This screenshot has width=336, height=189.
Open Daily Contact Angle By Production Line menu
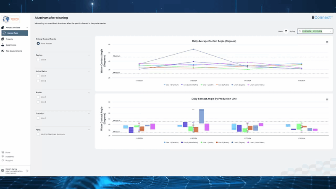tap(327, 100)
